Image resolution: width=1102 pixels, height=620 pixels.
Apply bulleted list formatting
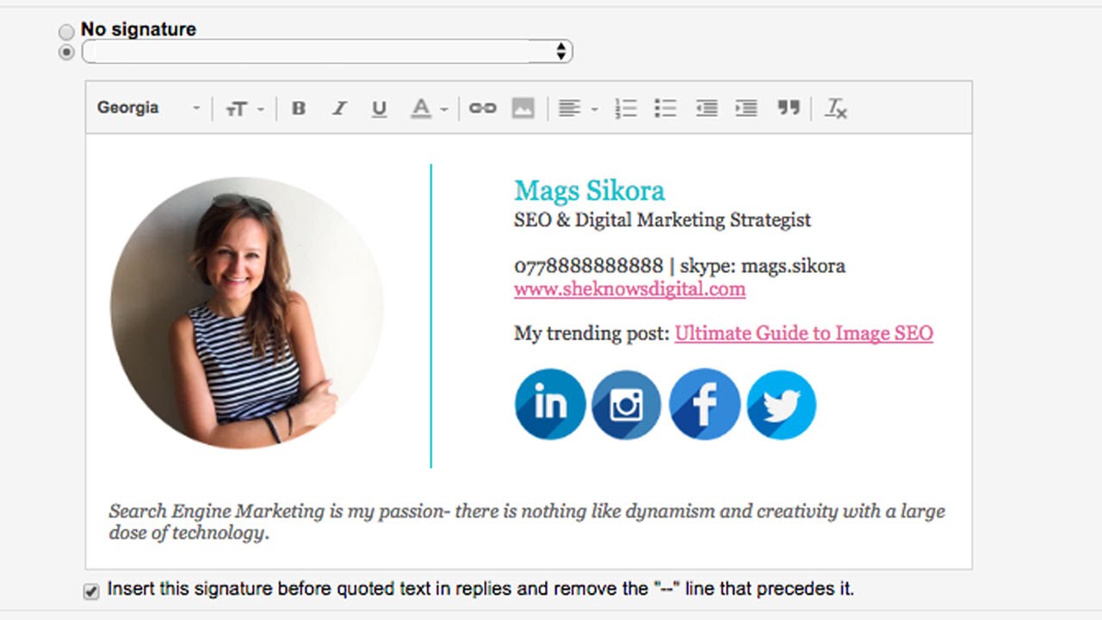[666, 108]
